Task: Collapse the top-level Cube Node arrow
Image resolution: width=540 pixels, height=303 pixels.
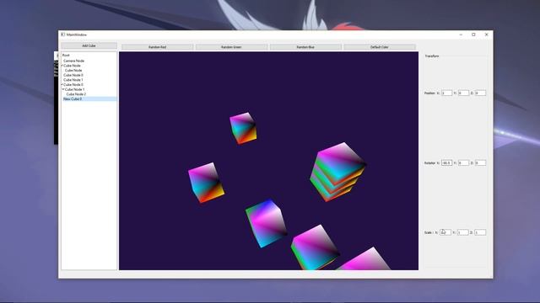Action: (62, 66)
